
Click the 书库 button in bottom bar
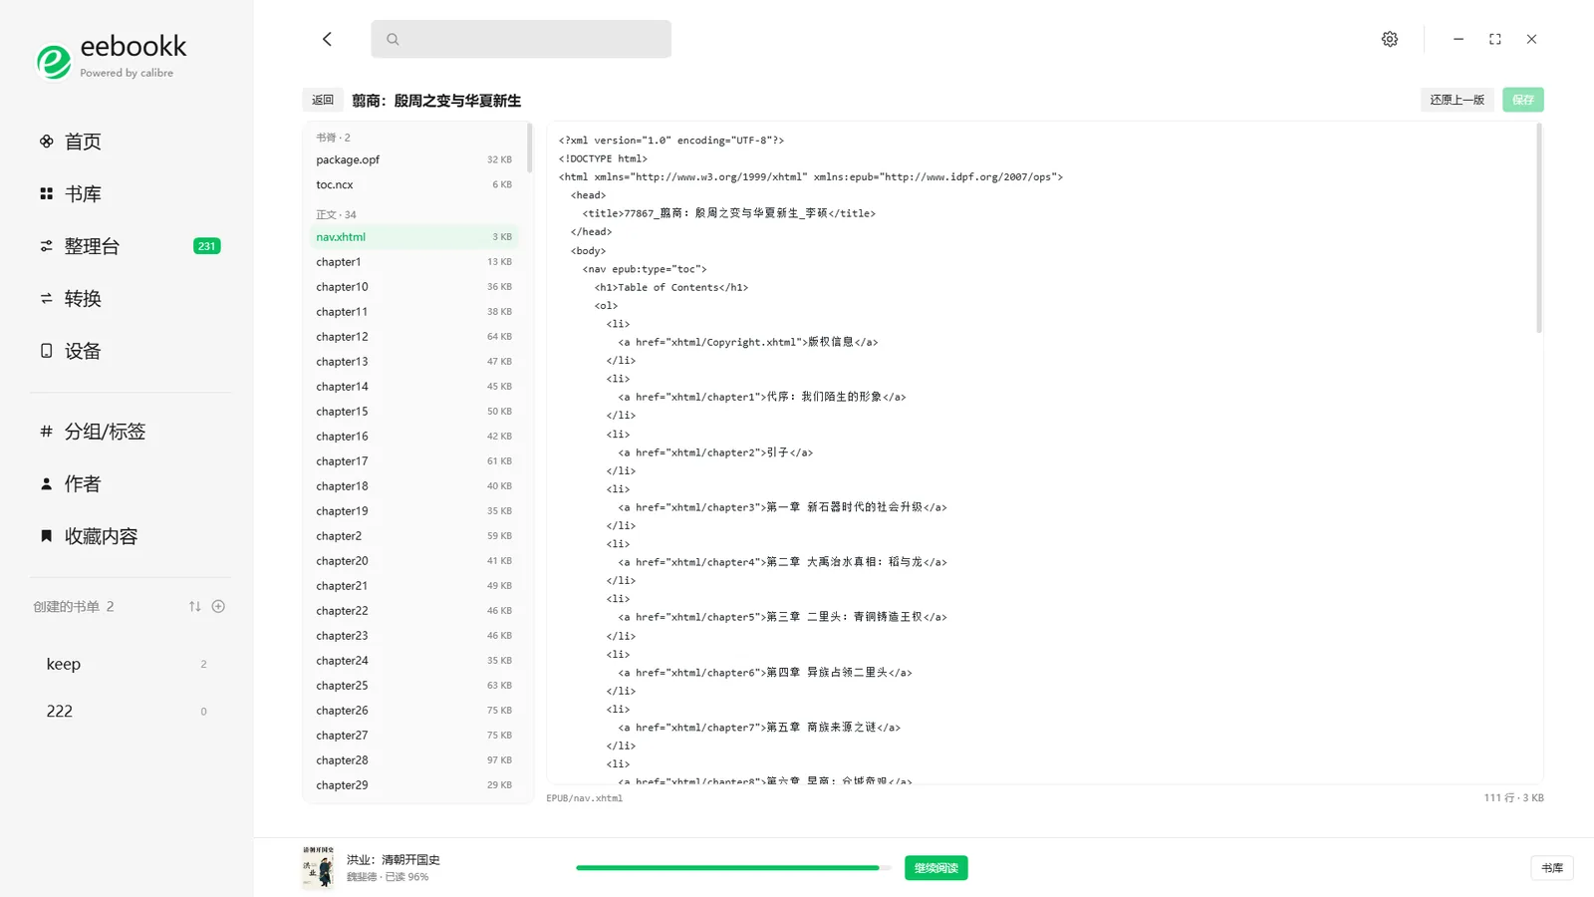point(1552,868)
